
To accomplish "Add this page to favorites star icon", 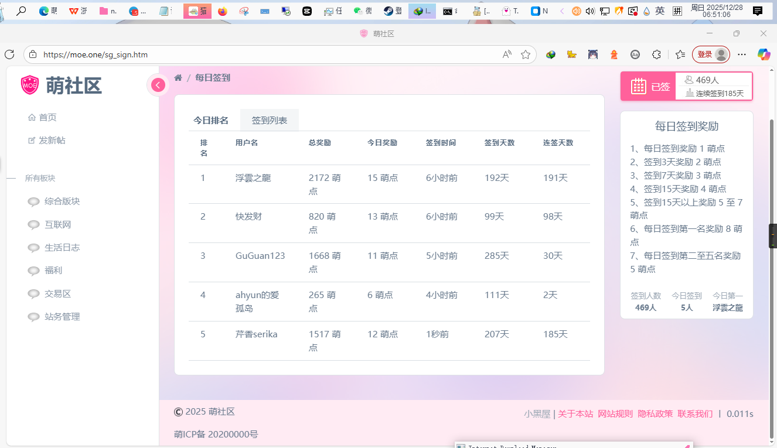I will click(526, 54).
